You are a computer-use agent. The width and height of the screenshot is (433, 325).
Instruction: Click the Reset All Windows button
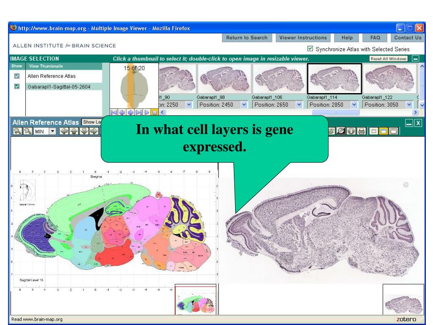389,58
